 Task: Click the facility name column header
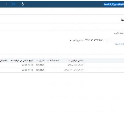point(54,60)
